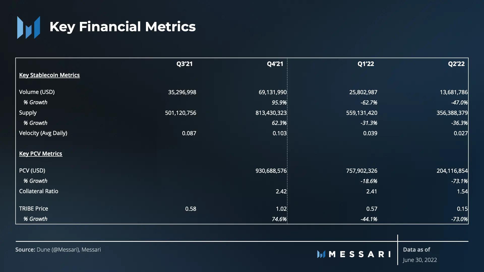This screenshot has height=272, width=484.
Task: Click the Source: Dune (@Messari) text
Action: pyautogui.click(x=58, y=250)
